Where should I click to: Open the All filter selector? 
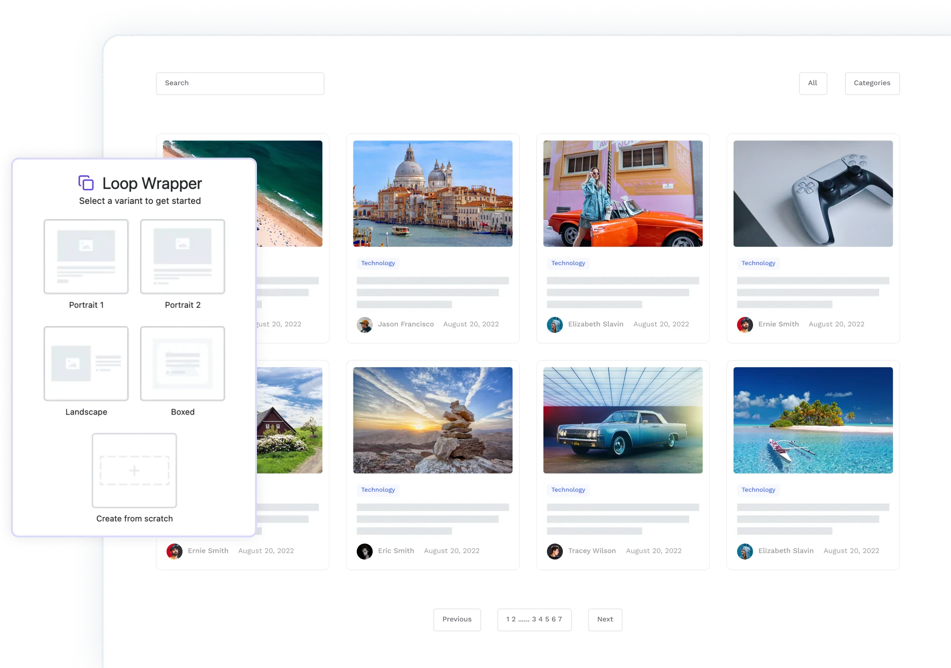tap(812, 83)
